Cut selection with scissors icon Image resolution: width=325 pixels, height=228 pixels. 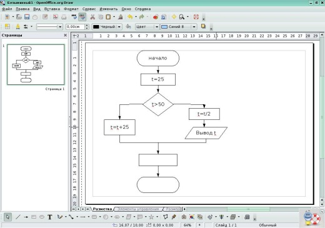coord(92,17)
